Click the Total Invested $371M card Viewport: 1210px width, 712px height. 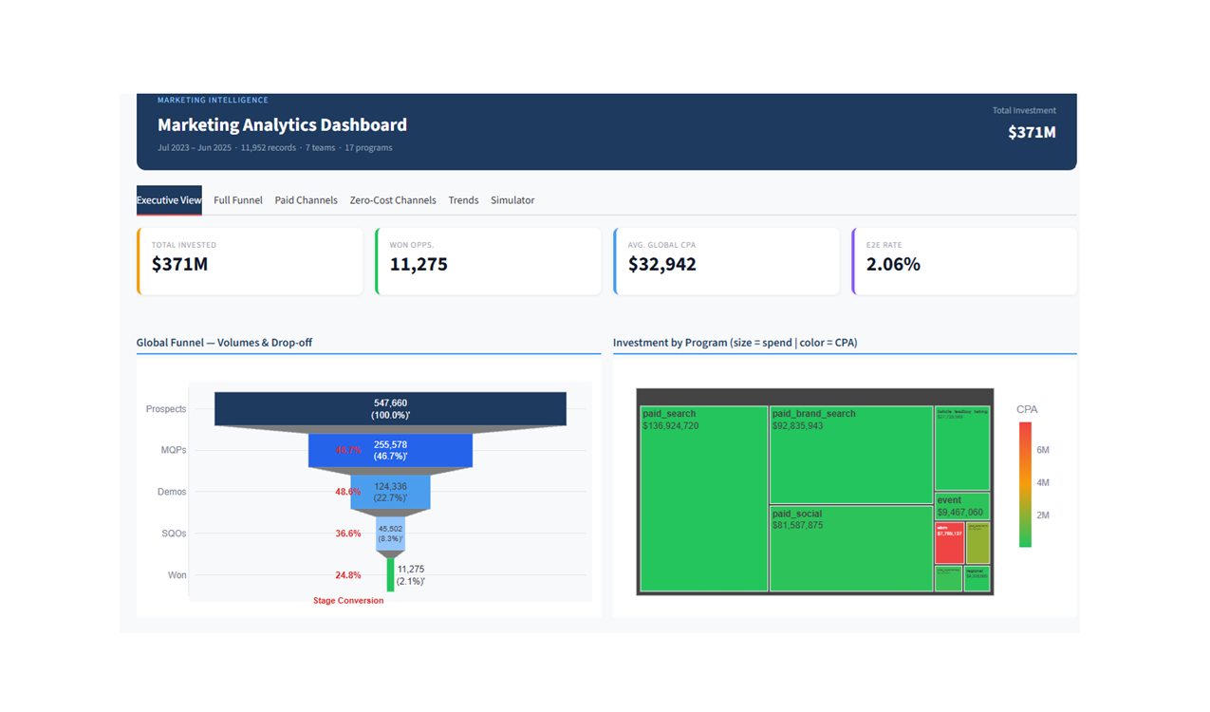(x=250, y=261)
